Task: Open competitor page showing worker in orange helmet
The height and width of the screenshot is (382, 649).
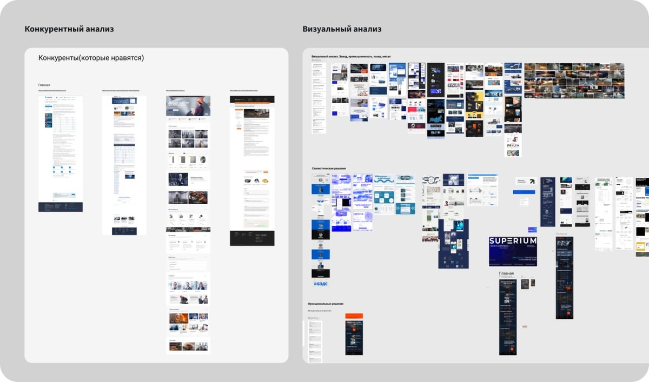Action: point(188,224)
